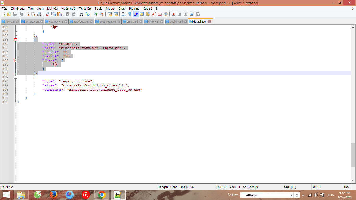Image resolution: width=356 pixels, height=200 pixels.
Task: Click the monitoring eye icon in toolbar
Action: pos(166,14)
